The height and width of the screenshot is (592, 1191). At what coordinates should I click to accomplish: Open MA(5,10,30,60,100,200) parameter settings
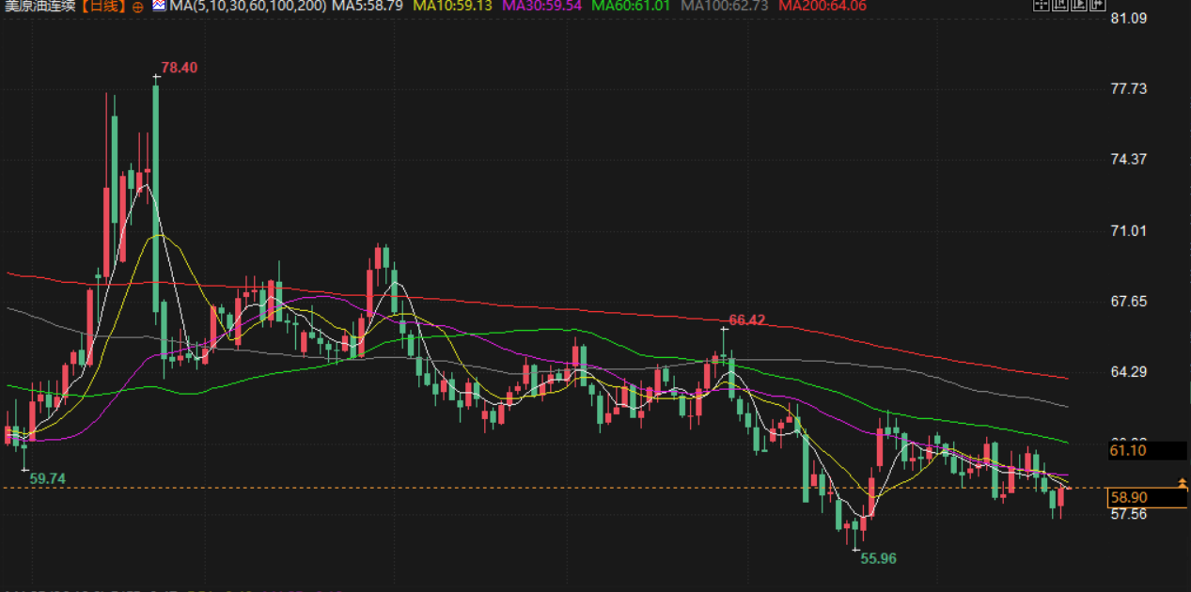coord(248,6)
